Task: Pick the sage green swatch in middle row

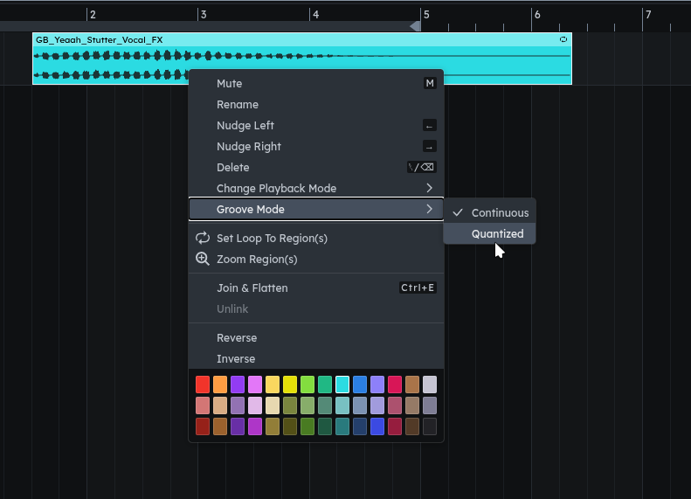Action: pyautogui.click(x=307, y=405)
